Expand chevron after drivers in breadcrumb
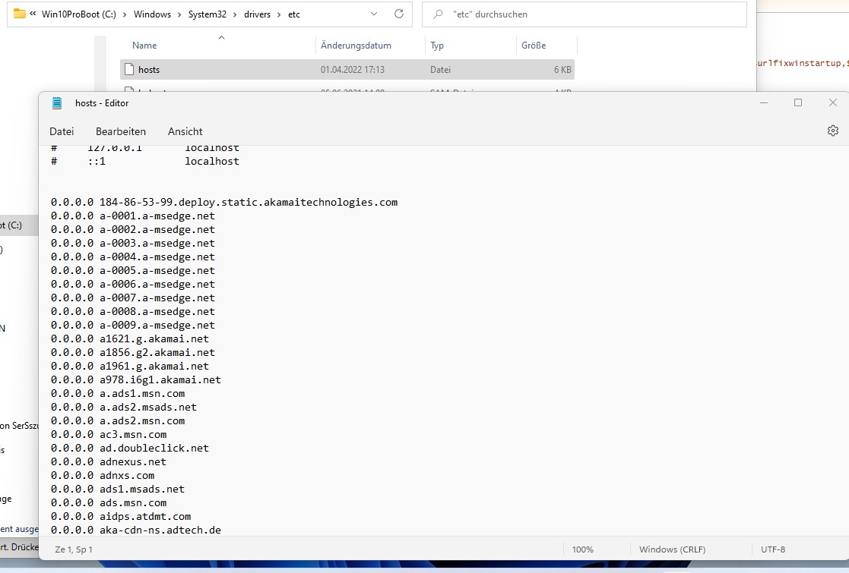 pyautogui.click(x=279, y=14)
